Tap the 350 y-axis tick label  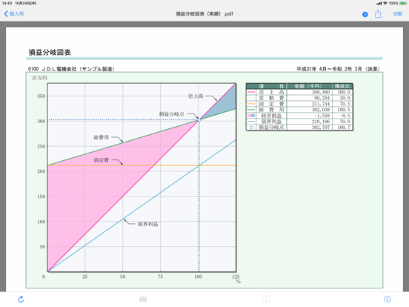click(x=41, y=96)
